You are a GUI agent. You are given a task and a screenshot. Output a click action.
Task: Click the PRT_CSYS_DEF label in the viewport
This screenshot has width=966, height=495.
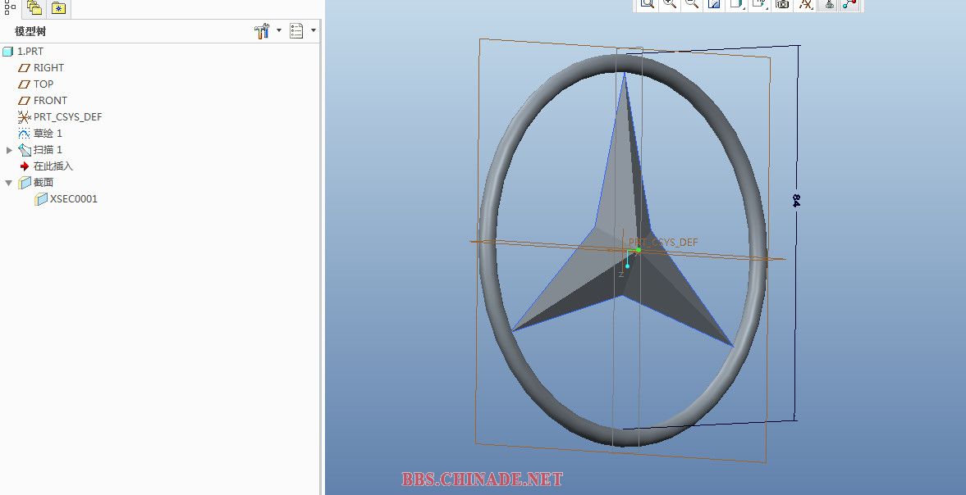pyautogui.click(x=663, y=243)
